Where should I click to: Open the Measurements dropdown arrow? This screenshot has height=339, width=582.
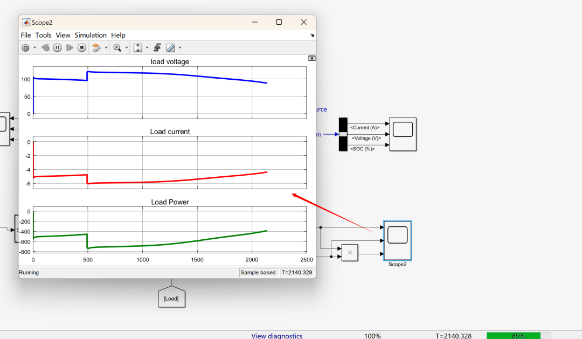[180, 48]
